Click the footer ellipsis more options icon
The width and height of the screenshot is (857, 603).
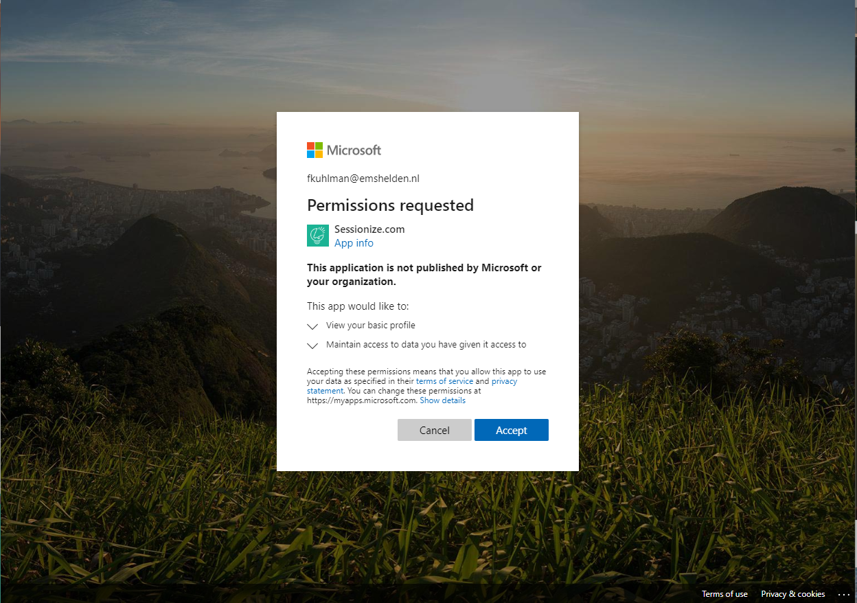click(844, 594)
